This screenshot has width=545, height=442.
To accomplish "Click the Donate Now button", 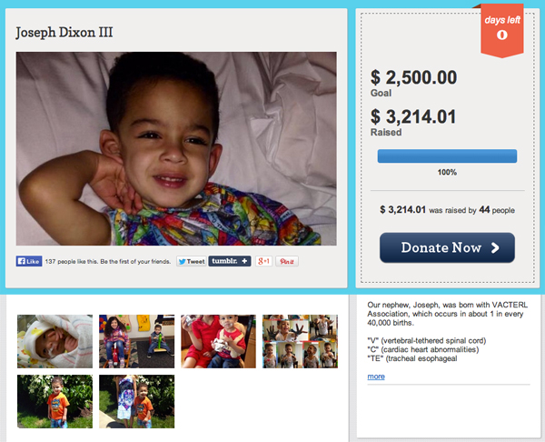I will tap(447, 247).
